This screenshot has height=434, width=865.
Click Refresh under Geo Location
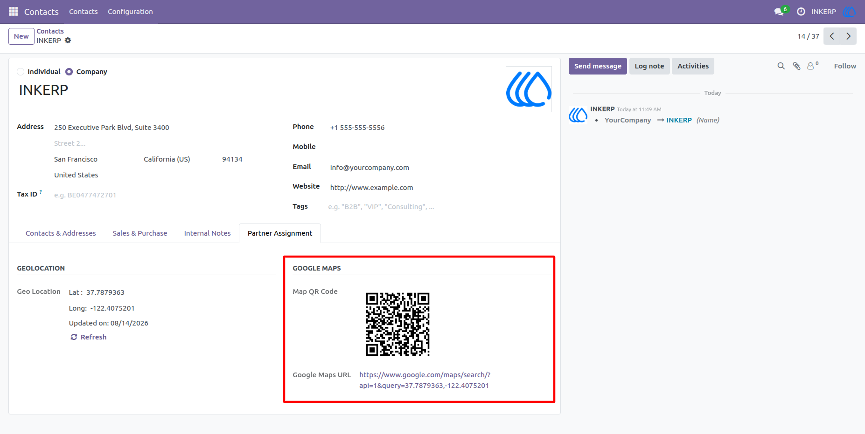[x=89, y=337]
